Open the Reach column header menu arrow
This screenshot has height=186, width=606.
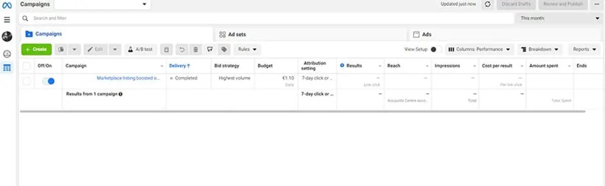point(427,66)
